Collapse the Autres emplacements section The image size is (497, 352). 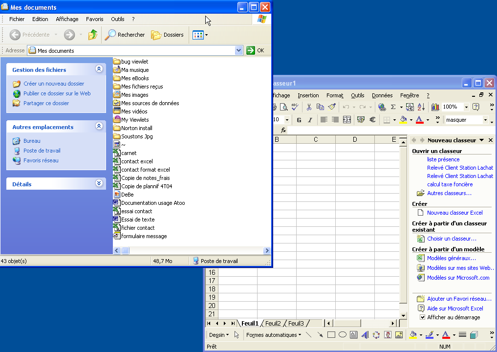99,126
